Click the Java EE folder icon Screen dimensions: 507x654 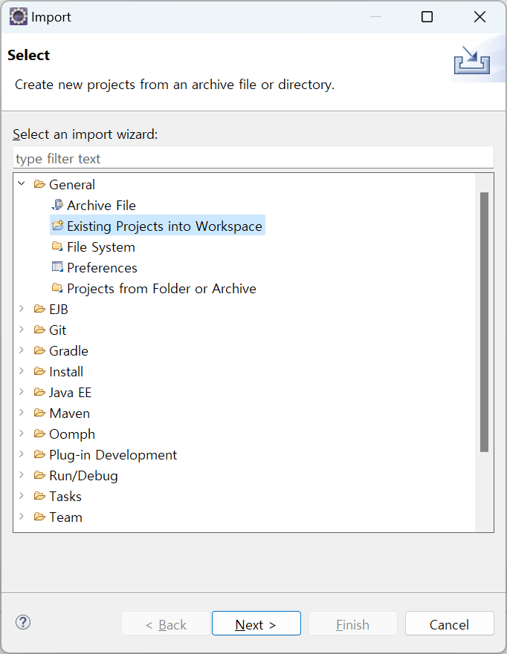click(39, 392)
